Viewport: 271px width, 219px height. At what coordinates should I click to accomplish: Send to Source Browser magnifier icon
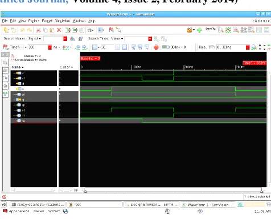(236, 30)
